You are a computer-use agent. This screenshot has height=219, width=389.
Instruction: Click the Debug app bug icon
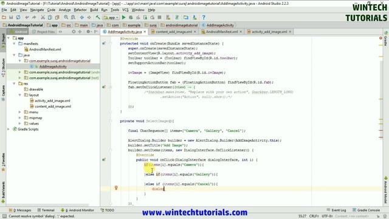(131, 18)
